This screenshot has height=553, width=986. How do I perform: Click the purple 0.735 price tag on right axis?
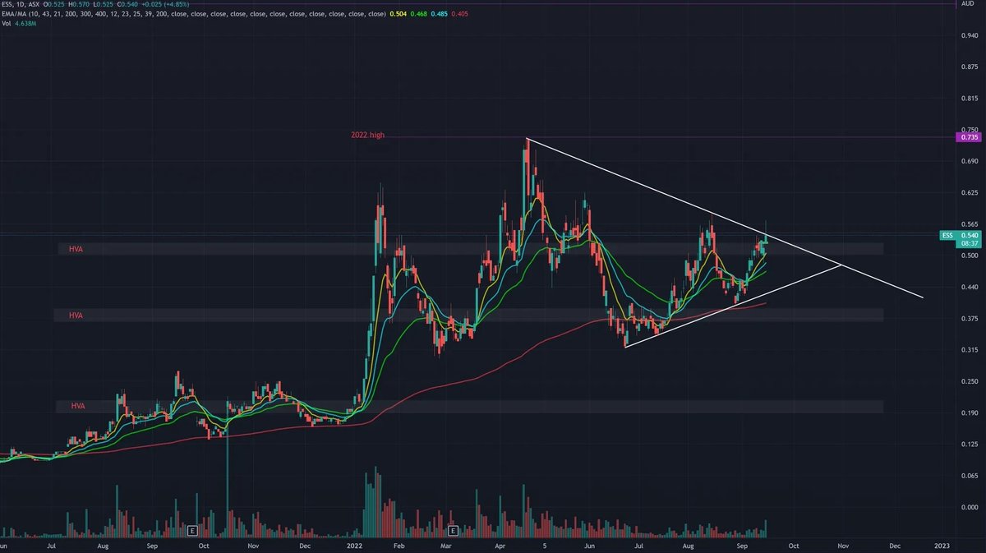coord(970,140)
